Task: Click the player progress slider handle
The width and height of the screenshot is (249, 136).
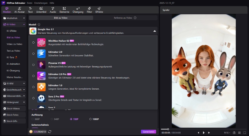Action: 168,129
